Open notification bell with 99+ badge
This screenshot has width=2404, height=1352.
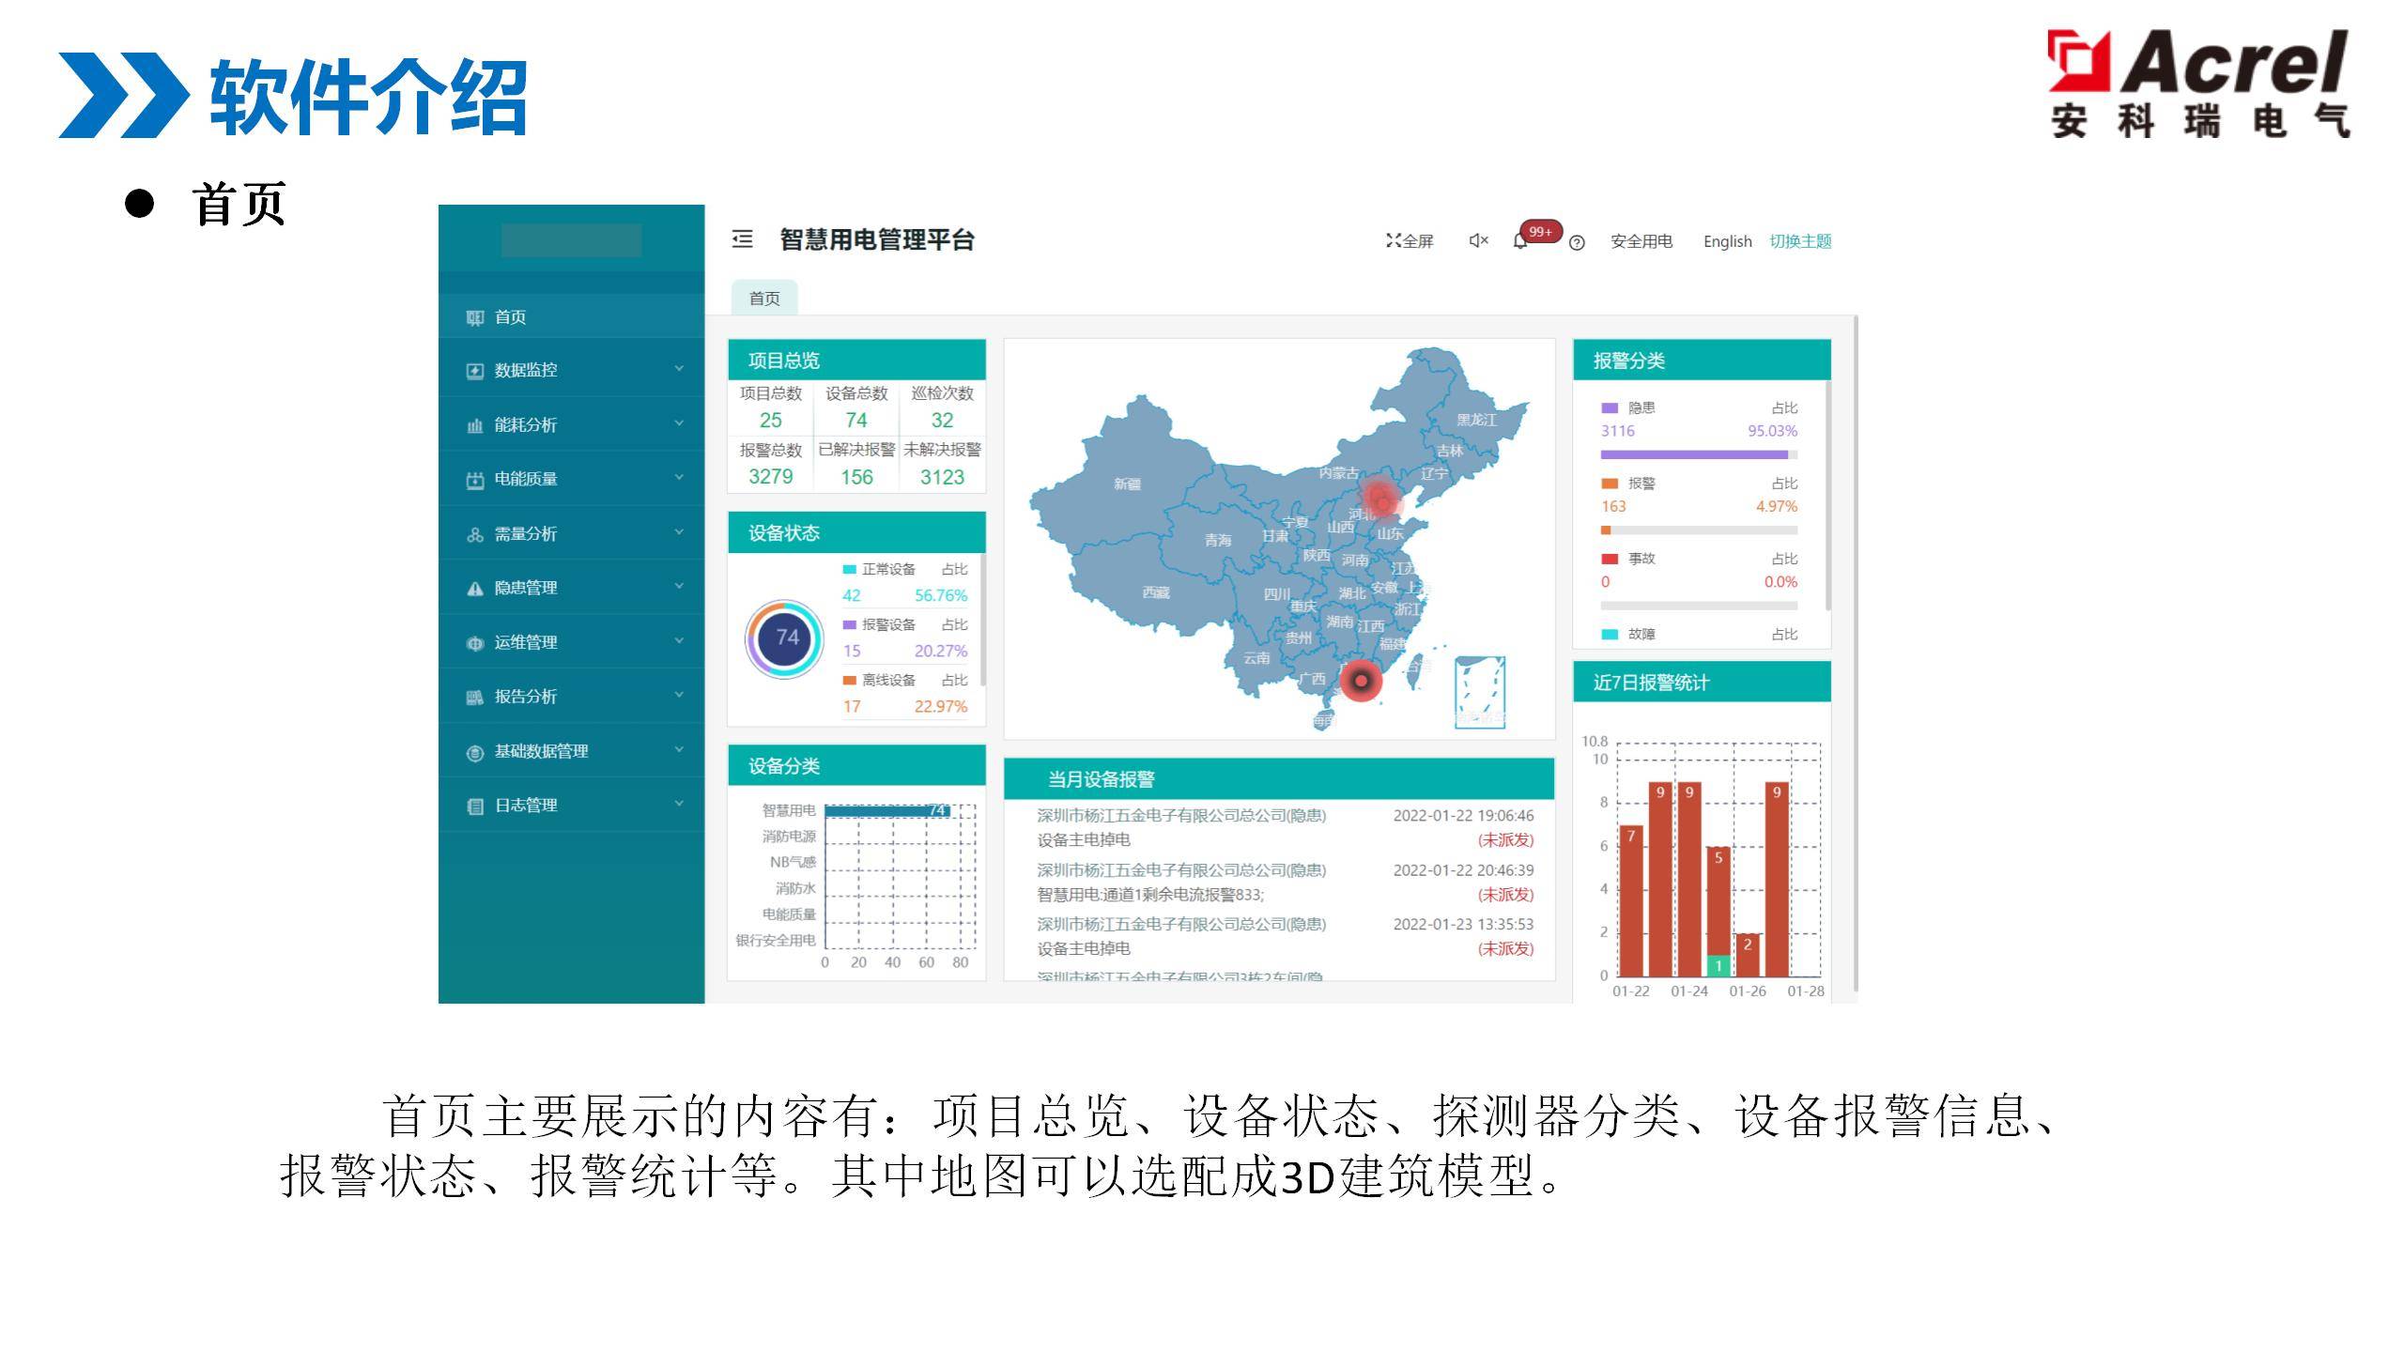click(x=1520, y=242)
